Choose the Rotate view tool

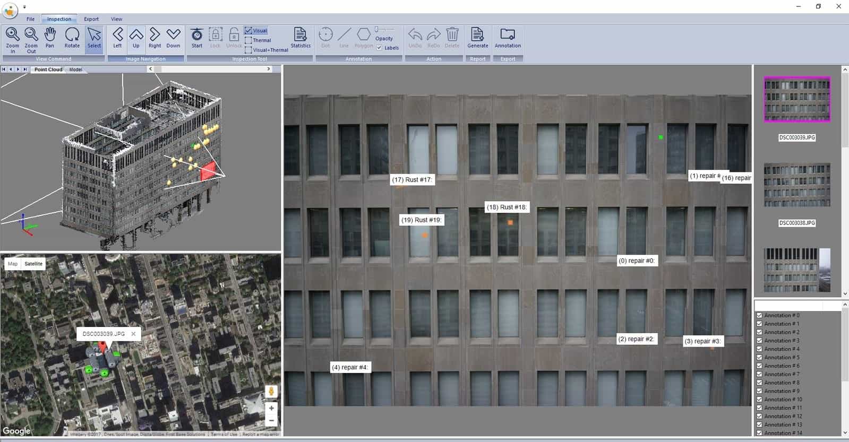[72, 38]
